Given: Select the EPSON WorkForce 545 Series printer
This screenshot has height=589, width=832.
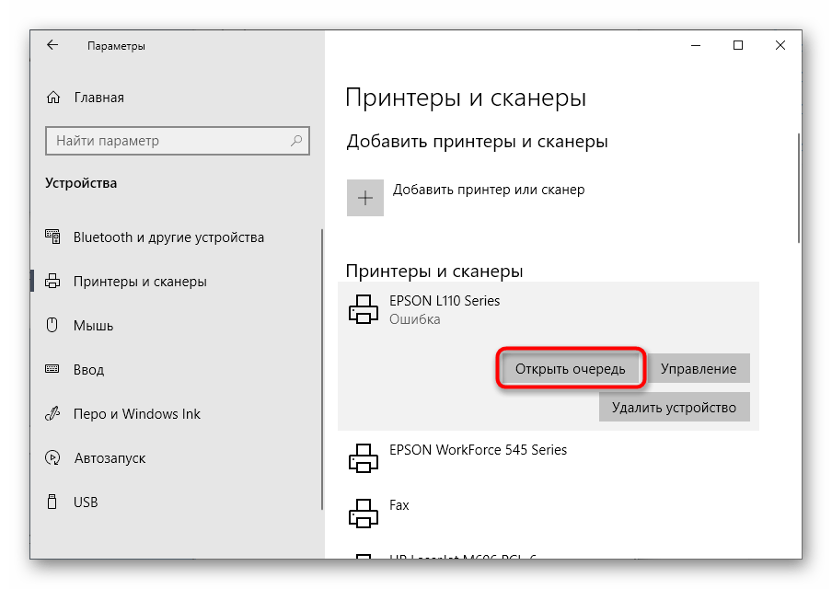Looking at the screenshot, I should pos(478,450).
